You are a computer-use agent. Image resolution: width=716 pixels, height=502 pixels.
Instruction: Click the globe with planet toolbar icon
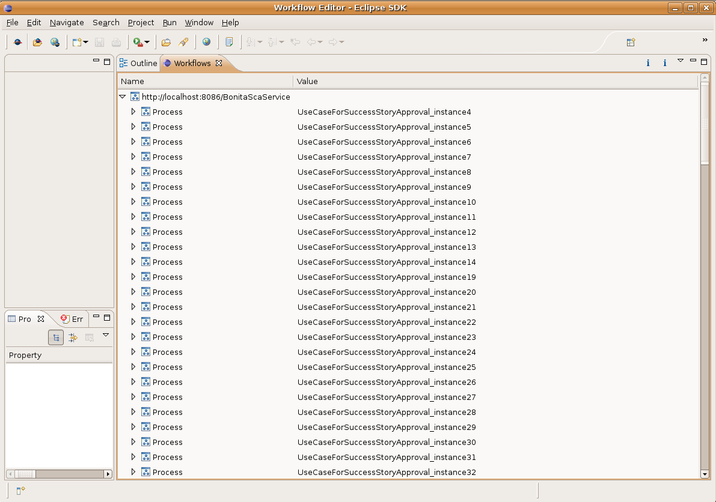55,42
